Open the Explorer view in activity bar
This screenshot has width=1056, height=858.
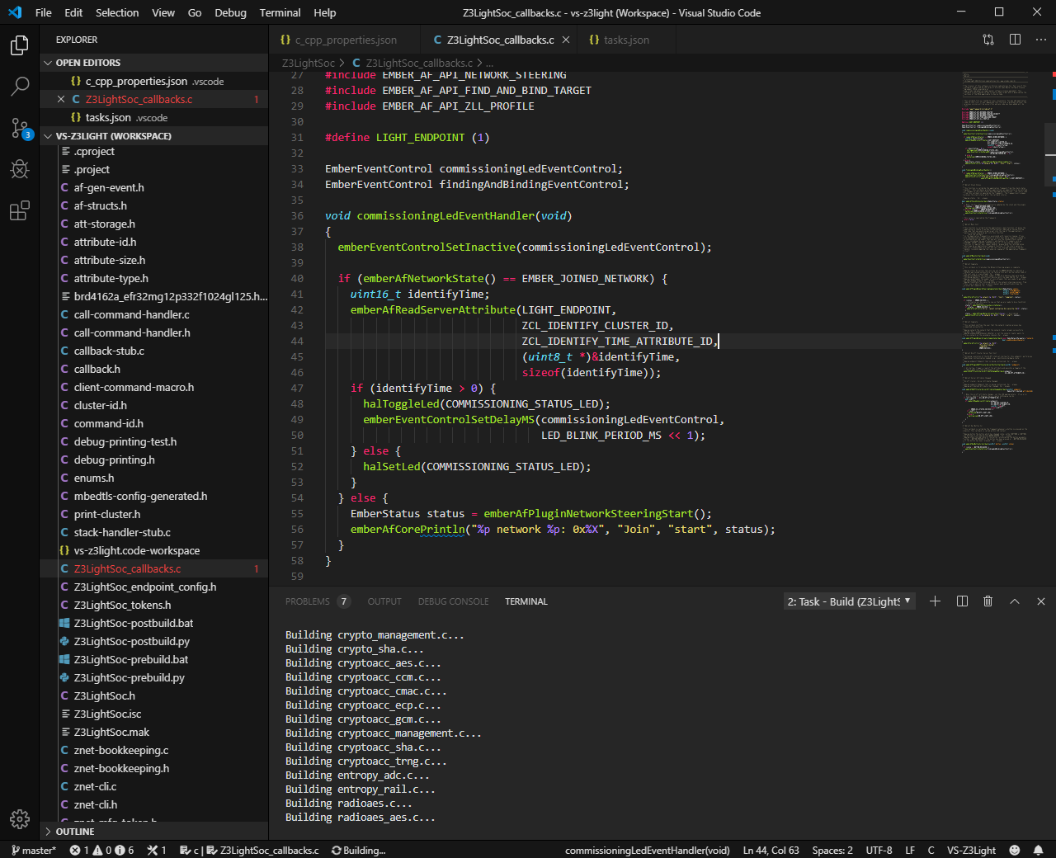click(20, 45)
